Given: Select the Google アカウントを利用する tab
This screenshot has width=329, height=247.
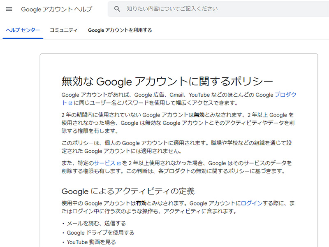Looking at the screenshot, I should click(x=120, y=30).
